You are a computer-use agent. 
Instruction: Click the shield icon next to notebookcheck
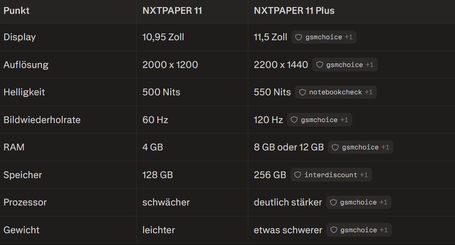click(302, 92)
